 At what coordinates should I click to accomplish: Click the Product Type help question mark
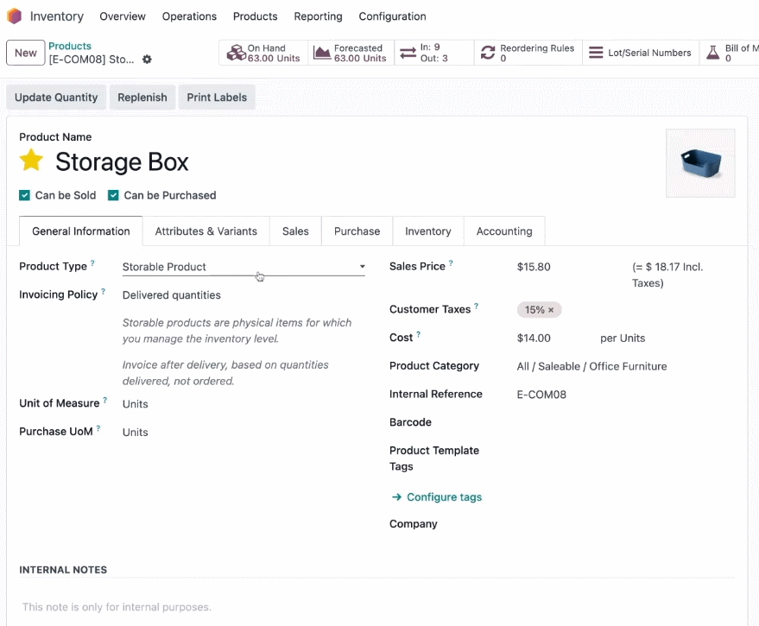click(x=92, y=262)
